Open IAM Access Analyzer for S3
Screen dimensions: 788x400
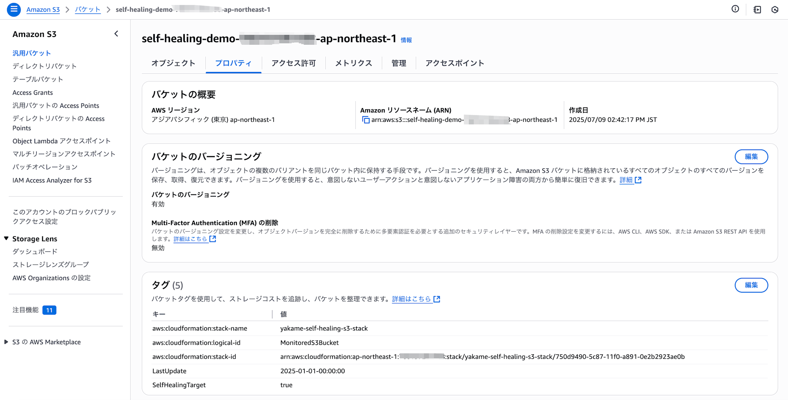[x=52, y=180]
